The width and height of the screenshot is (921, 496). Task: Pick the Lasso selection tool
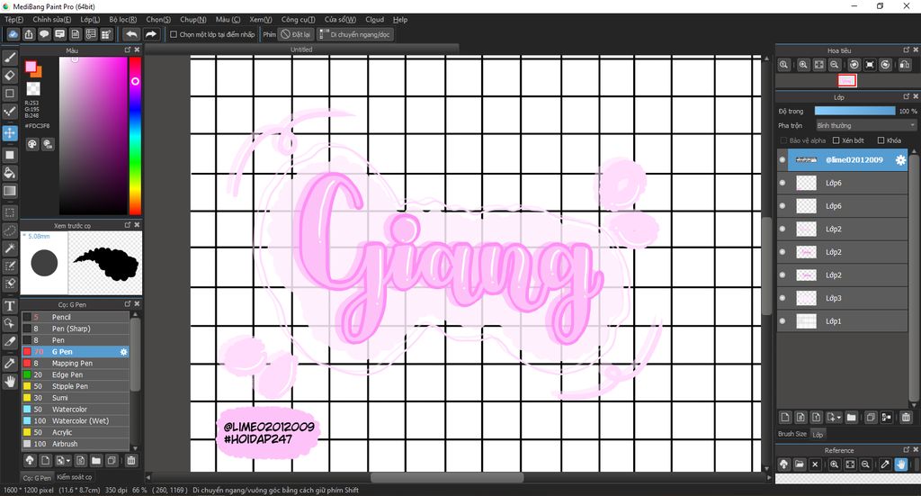(9, 230)
